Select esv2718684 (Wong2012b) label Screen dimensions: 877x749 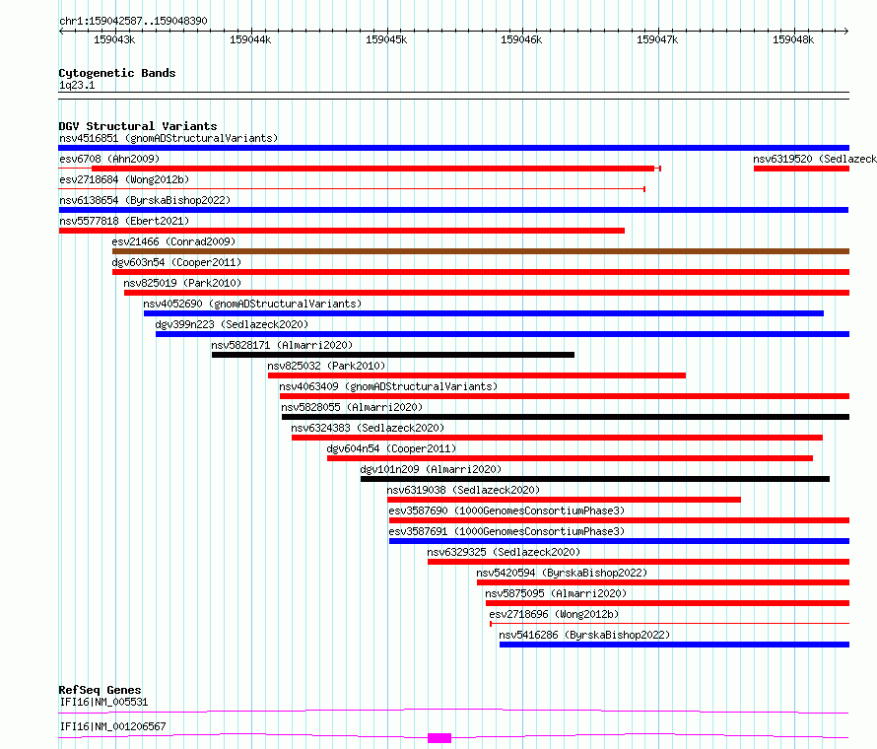[x=124, y=179]
